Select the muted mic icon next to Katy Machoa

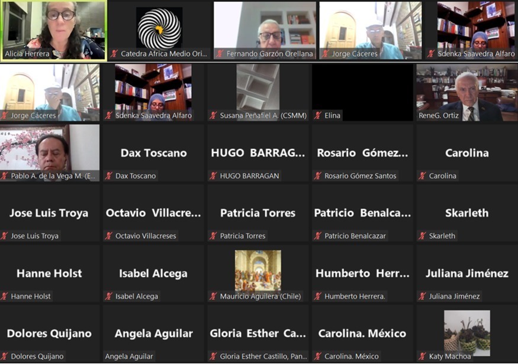(423, 356)
